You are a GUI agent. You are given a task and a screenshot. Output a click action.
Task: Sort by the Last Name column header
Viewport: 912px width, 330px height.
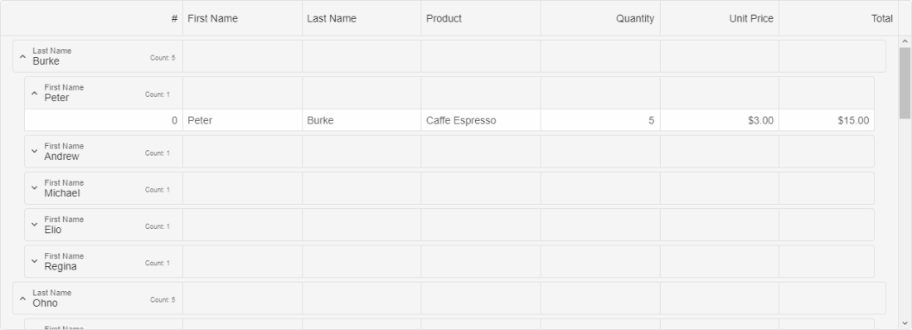(x=361, y=18)
